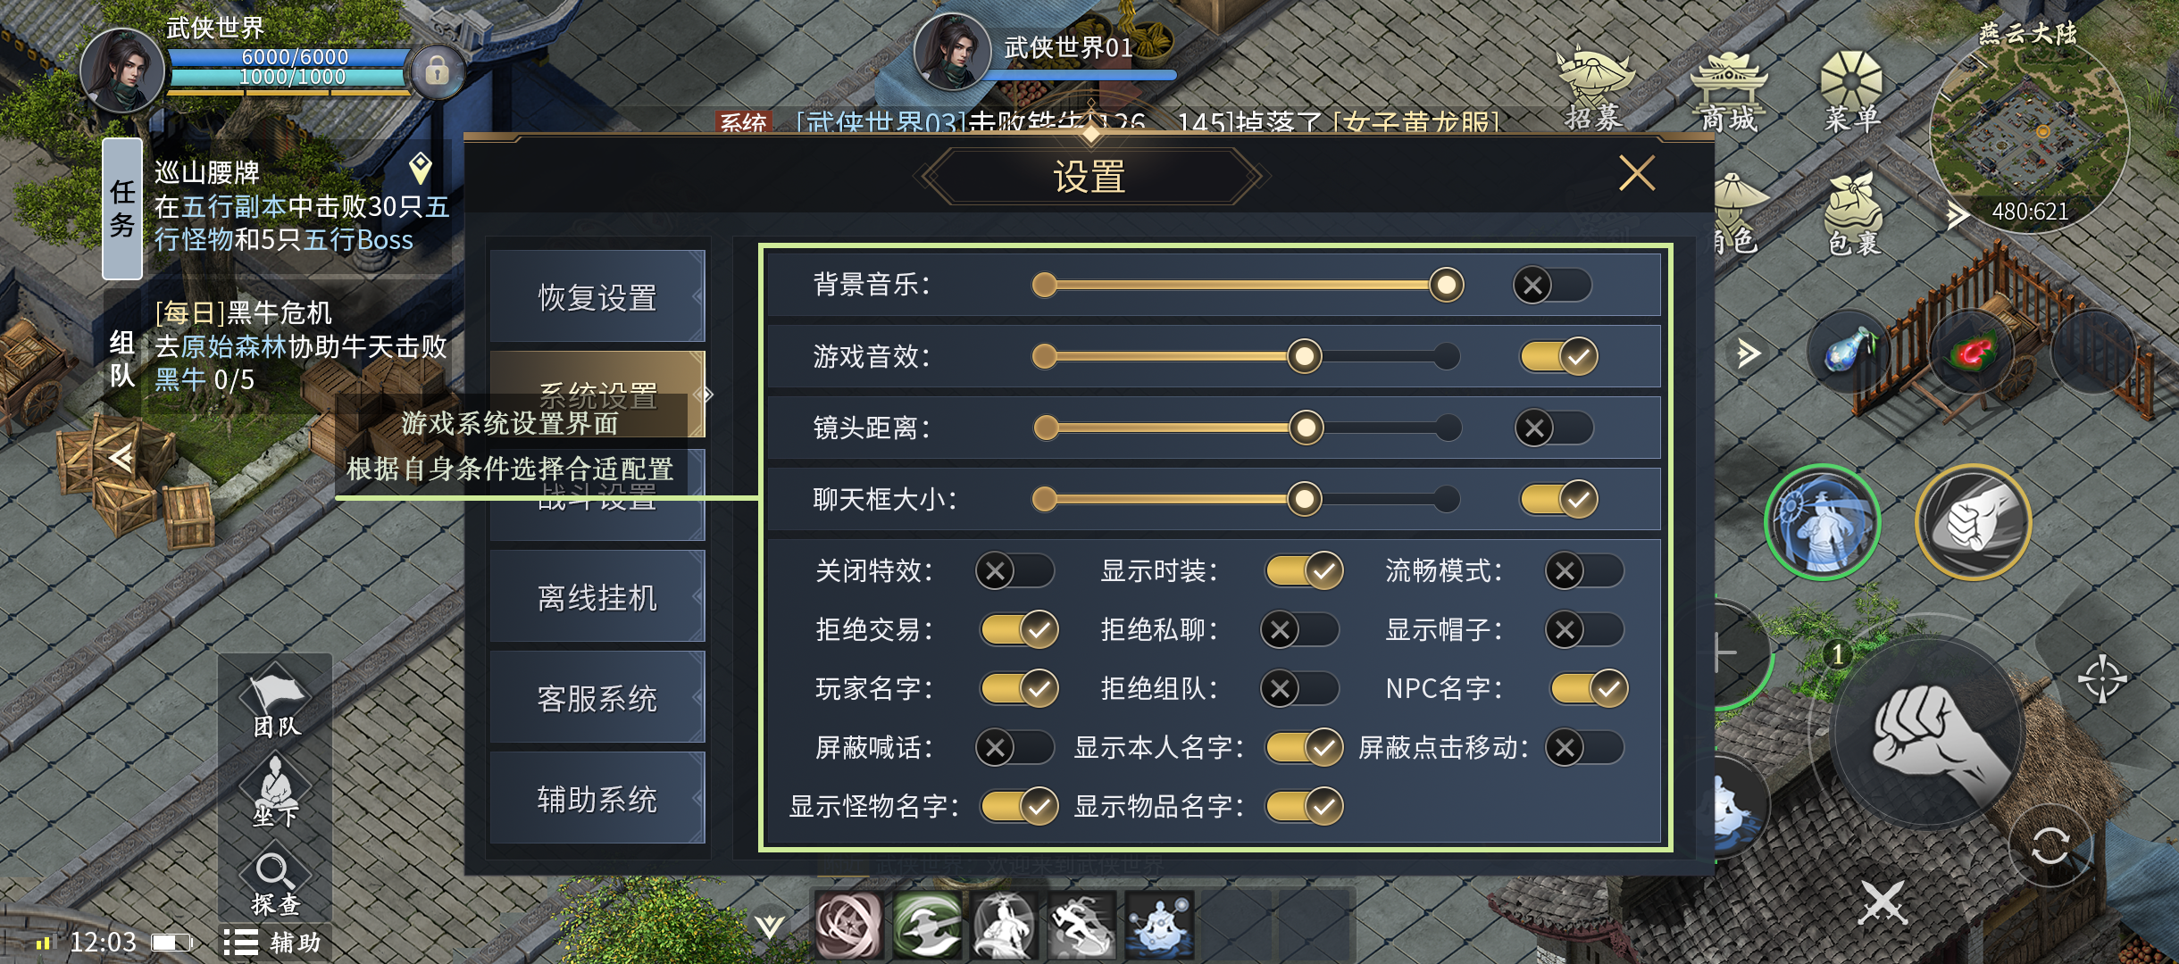Turn off 拒绝交易 toggle

(1019, 629)
